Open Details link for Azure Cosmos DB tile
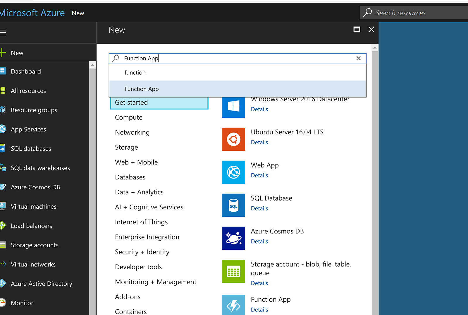The width and height of the screenshot is (468, 315). pyautogui.click(x=259, y=242)
